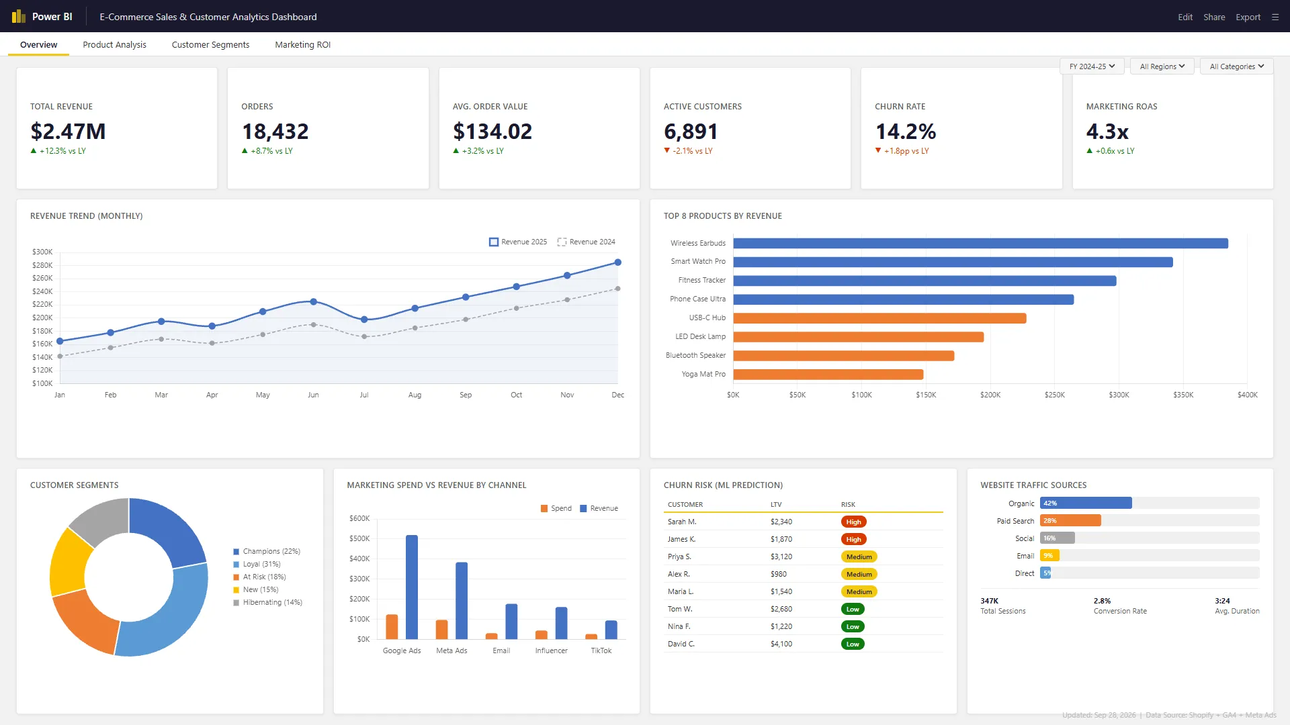Click the Yoga Mat Pro bar
This screenshot has width=1290, height=725.
coord(828,375)
